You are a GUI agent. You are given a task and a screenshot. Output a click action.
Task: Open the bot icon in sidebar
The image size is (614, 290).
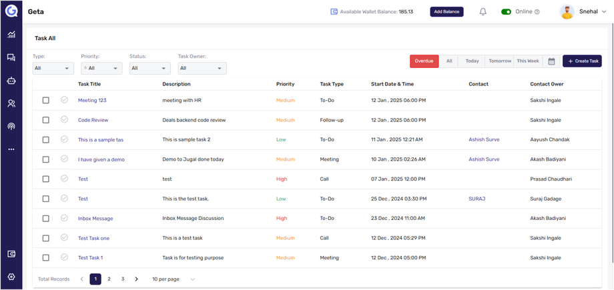11,81
